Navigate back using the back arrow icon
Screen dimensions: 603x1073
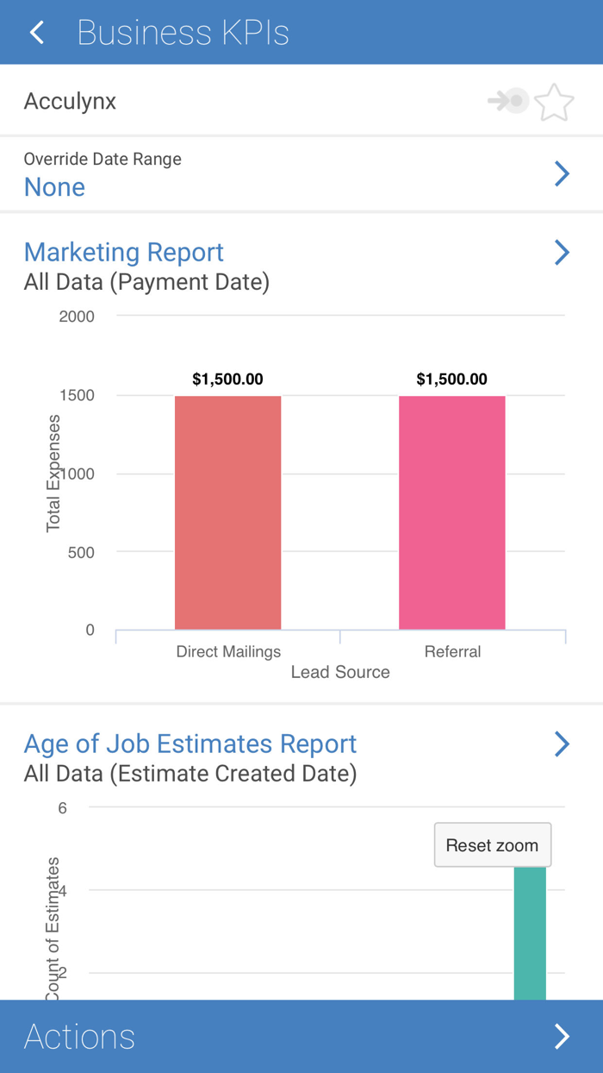click(x=36, y=32)
